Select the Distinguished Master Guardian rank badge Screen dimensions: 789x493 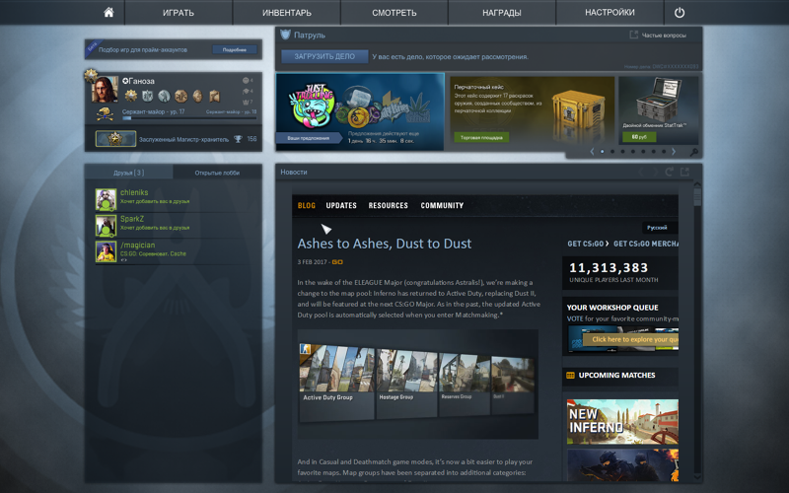[115, 139]
